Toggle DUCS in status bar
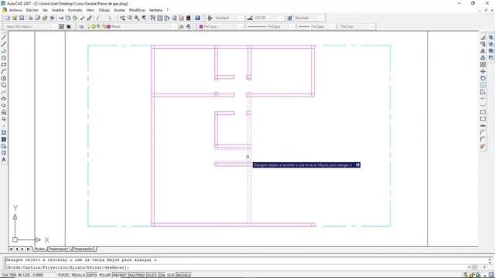 click(x=152, y=275)
